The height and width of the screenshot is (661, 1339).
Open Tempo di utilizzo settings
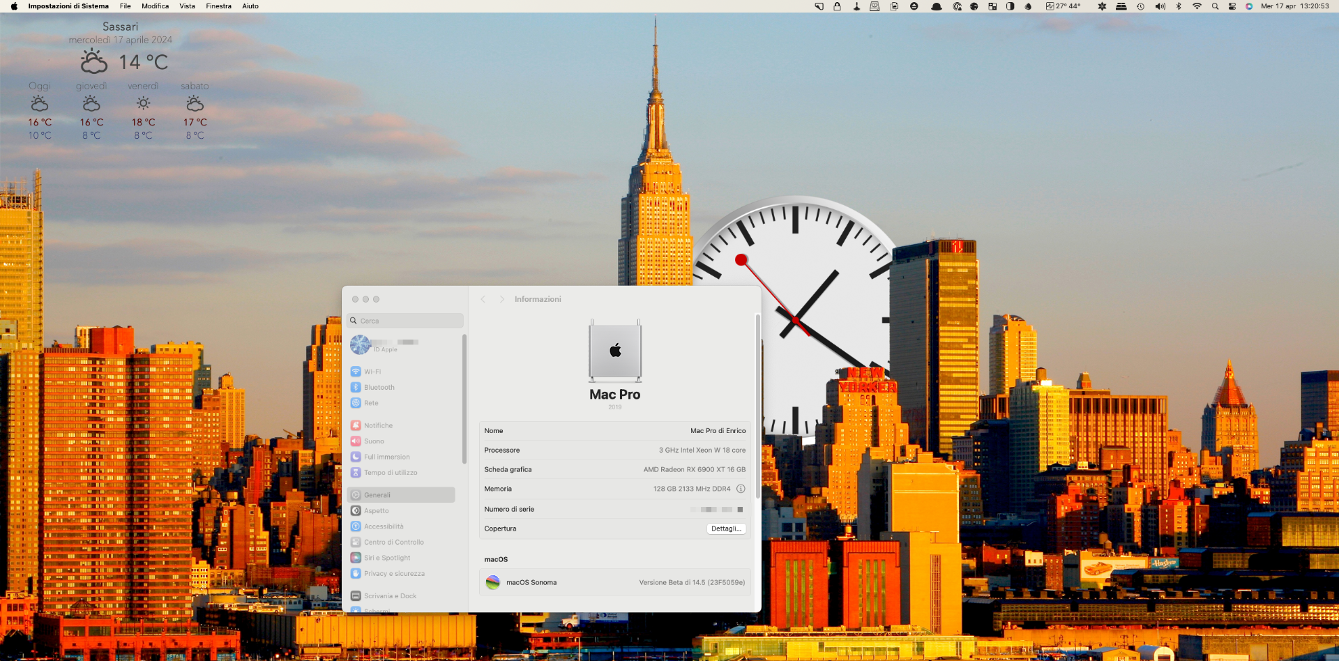pyautogui.click(x=390, y=473)
